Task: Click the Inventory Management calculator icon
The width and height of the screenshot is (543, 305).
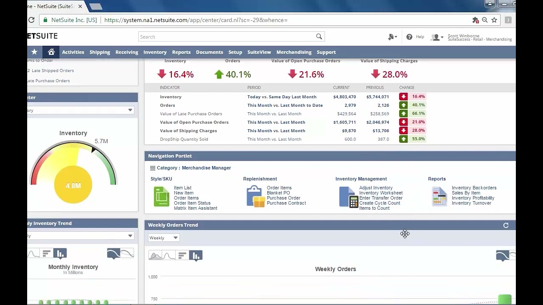Action: 349,197
